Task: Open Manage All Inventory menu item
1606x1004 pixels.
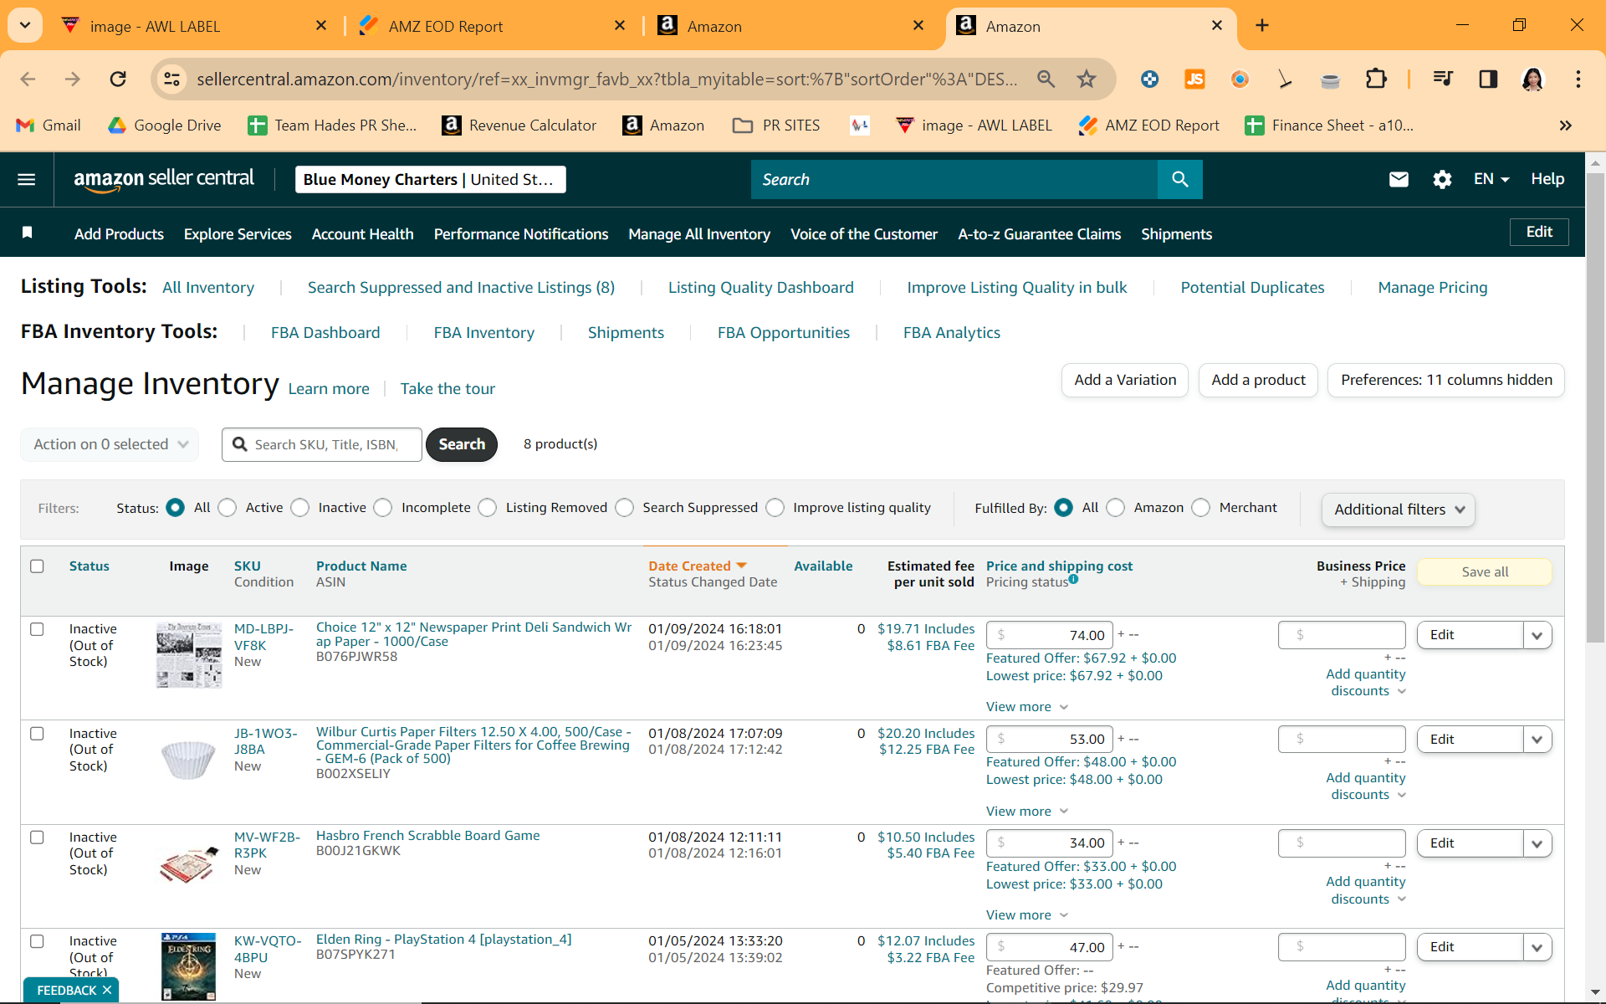Action: 699,234
